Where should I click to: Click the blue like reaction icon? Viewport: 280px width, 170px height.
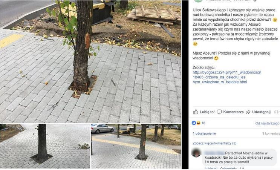(x=194, y=123)
